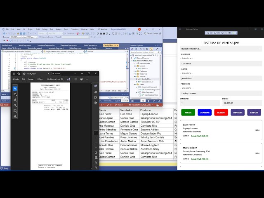
Task: Open the Process ProyectoMauiCRUD.exe dropdown
Action: tap(24, 37)
